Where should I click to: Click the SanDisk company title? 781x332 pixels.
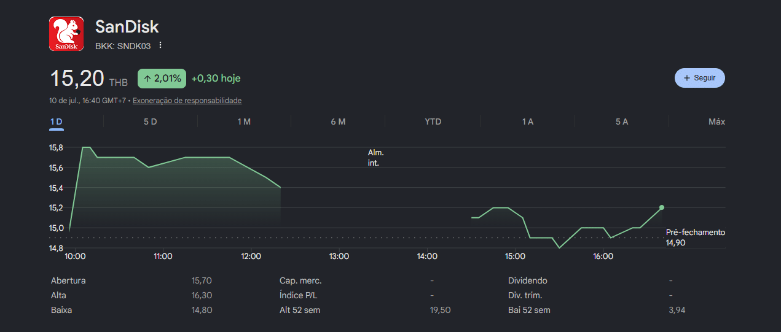pos(127,26)
